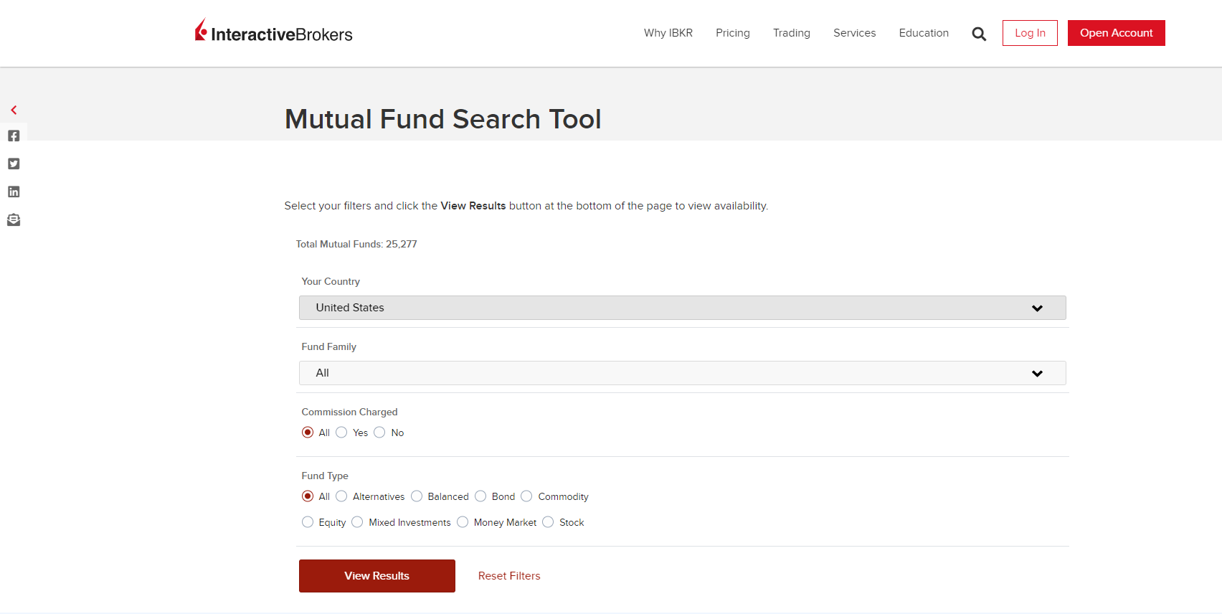Image resolution: width=1222 pixels, height=614 pixels.
Task: Choose Bond fund type
Action: (x=481, y=496)
